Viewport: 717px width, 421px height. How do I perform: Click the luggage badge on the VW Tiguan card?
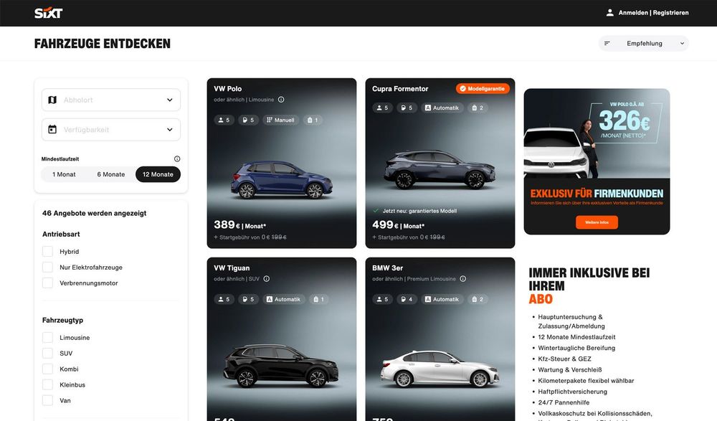pyautogui.click(x=319, y=299)
